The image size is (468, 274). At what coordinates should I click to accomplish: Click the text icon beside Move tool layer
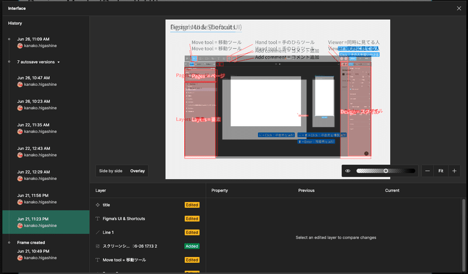[x=98, y=260]
